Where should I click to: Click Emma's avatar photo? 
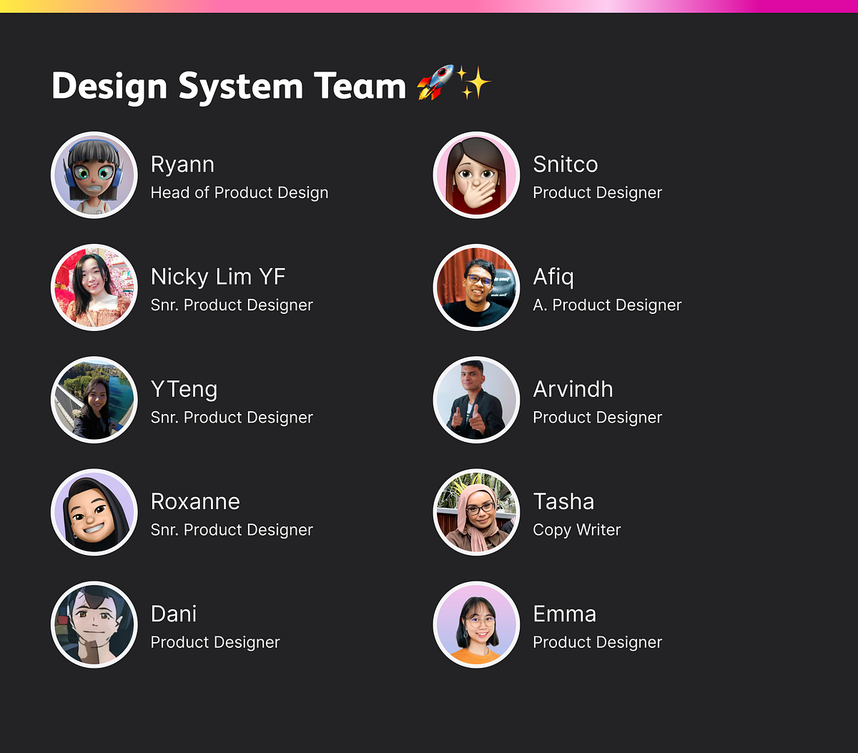click(476, 624)
